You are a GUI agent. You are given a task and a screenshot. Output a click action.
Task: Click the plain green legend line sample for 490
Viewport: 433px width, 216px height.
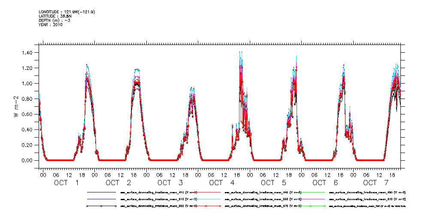click(310, 192)
